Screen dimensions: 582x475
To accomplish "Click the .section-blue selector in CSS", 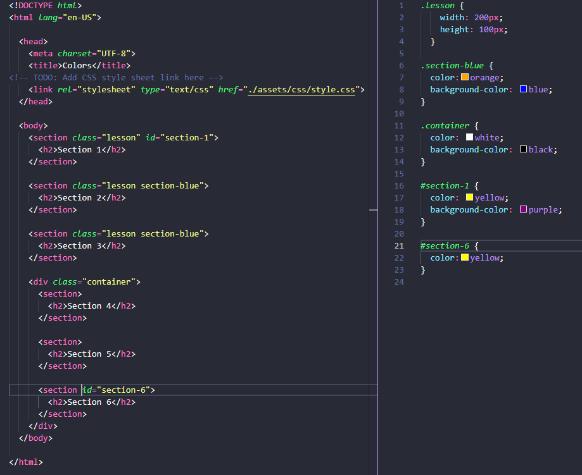I will coord(452,66).
